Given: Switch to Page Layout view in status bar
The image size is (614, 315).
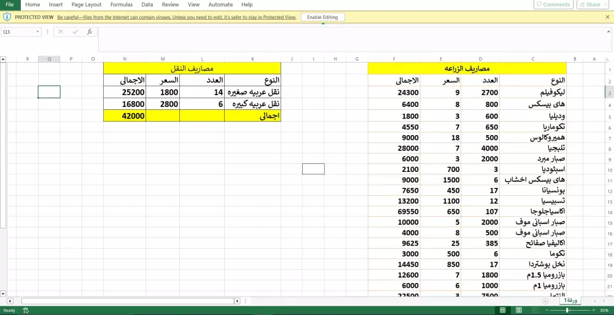Looking at the screenshot, I should (518, 310).
